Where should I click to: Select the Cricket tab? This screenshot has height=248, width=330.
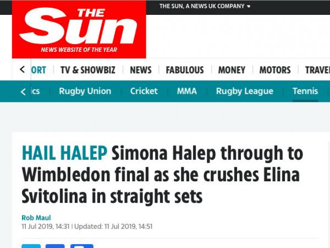(x=144, y=91)
